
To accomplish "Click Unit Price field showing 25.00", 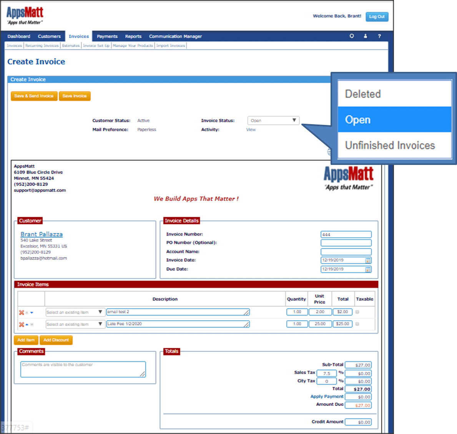I will click(320, 324).
